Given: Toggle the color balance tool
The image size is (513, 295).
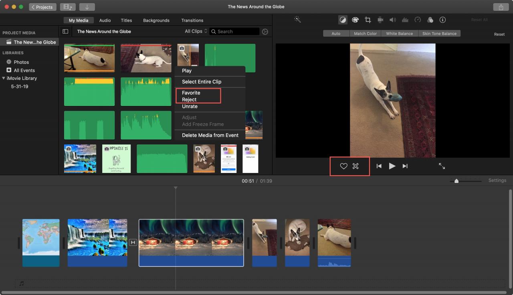Looking at the screenshot, I should coord(343,20).
